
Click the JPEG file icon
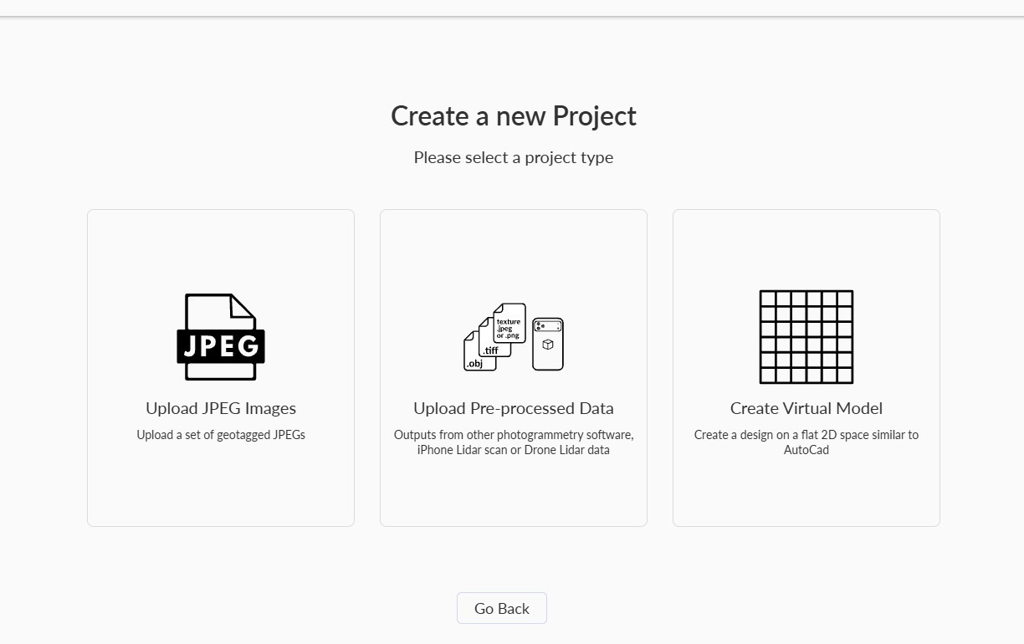pyautogui.click(x=221, y=337)
